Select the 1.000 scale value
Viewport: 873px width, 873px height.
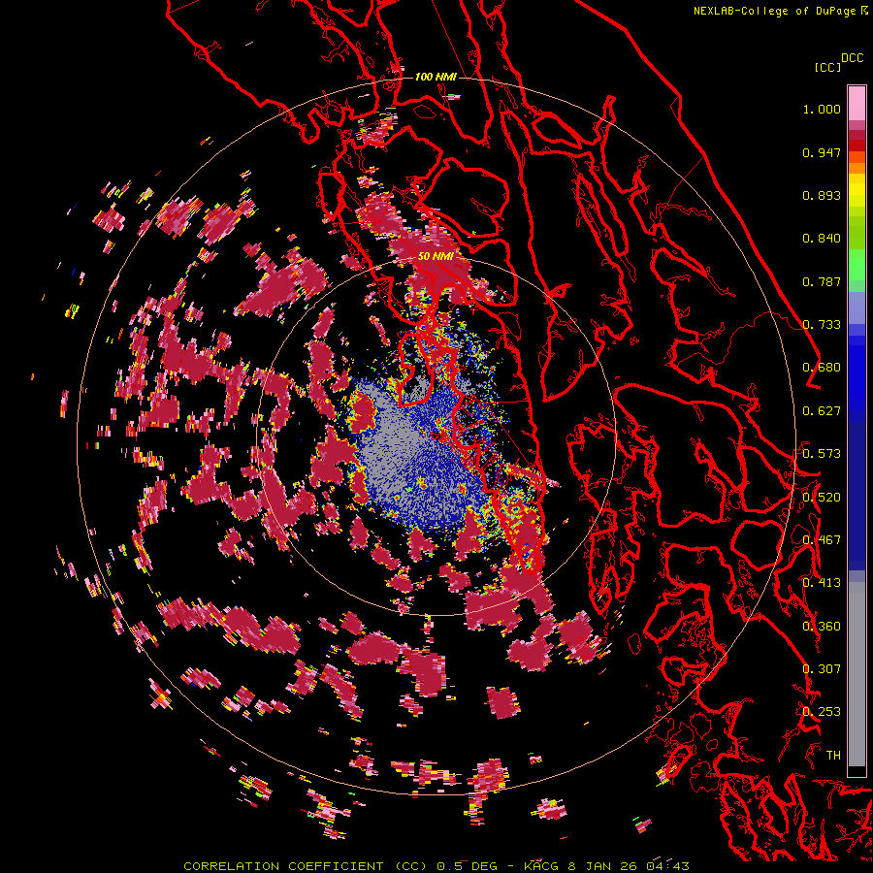pos(822,109)
